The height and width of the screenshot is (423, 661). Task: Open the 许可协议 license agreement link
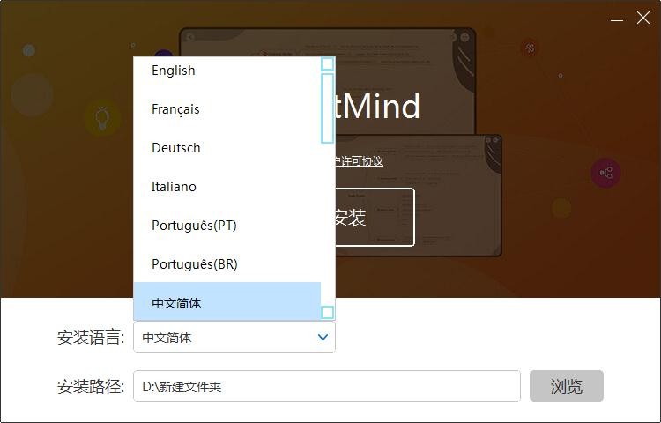(x=360, y=161)
